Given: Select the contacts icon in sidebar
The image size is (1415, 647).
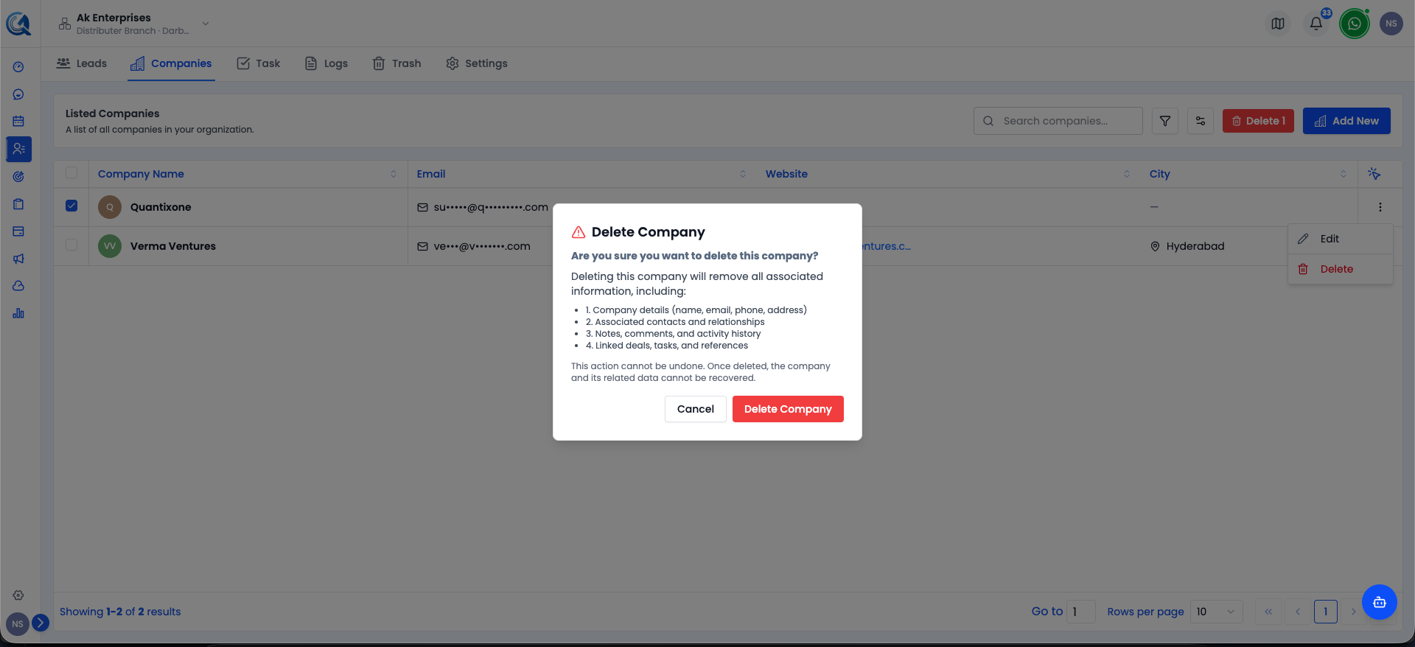Looking at the screenshot, I should (x=18, y=149).
